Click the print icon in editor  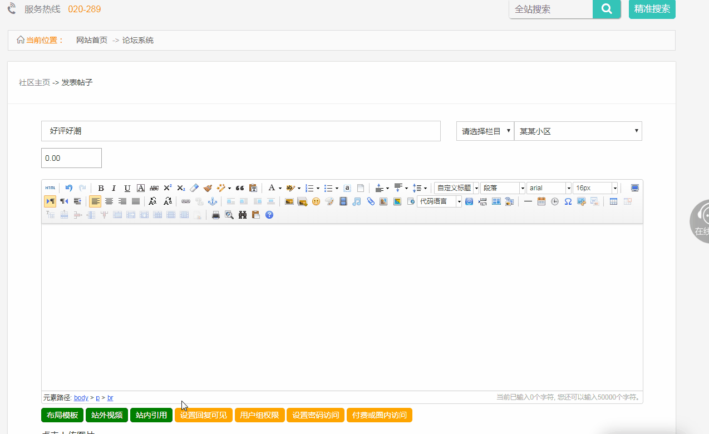click(x=216, y=215)
